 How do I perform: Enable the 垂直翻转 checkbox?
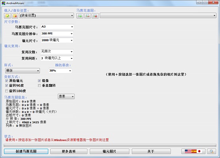pyautogui.click(x=39, y=85)
